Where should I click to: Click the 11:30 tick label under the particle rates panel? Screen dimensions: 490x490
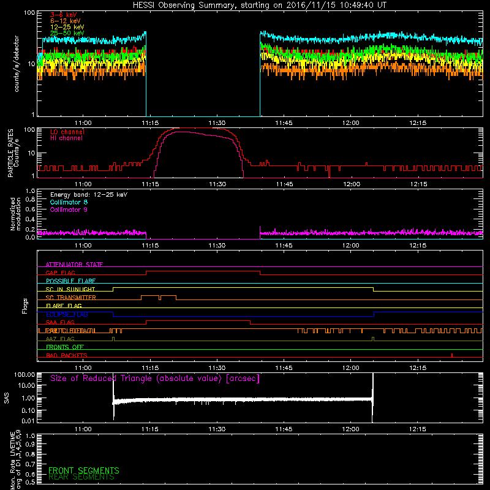coord(217,184)
